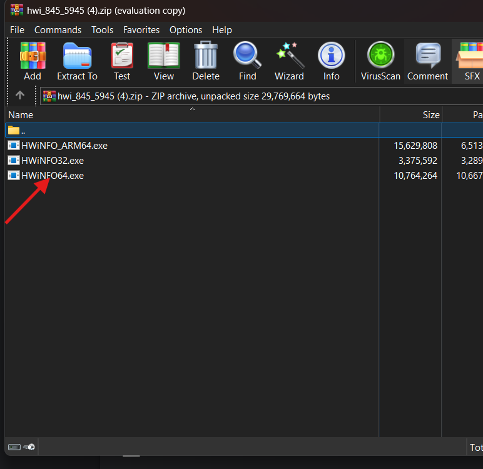Open the Favorites menu

(x=141, y=30)
